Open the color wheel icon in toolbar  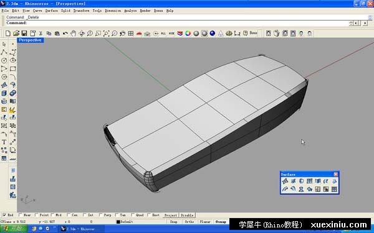[188, 34]
